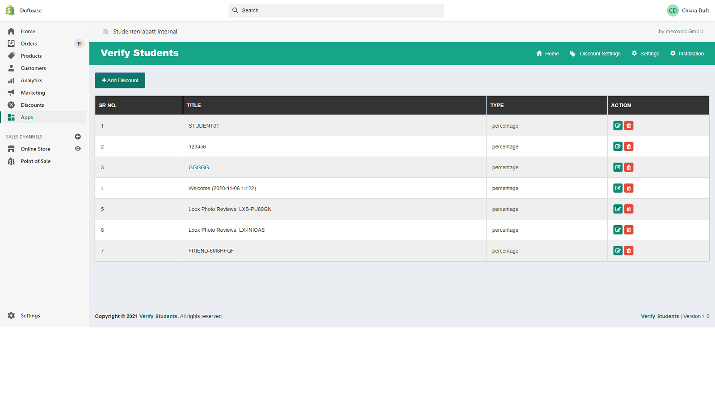Select the Analytics bar-chart icon

tap(11, 80)
